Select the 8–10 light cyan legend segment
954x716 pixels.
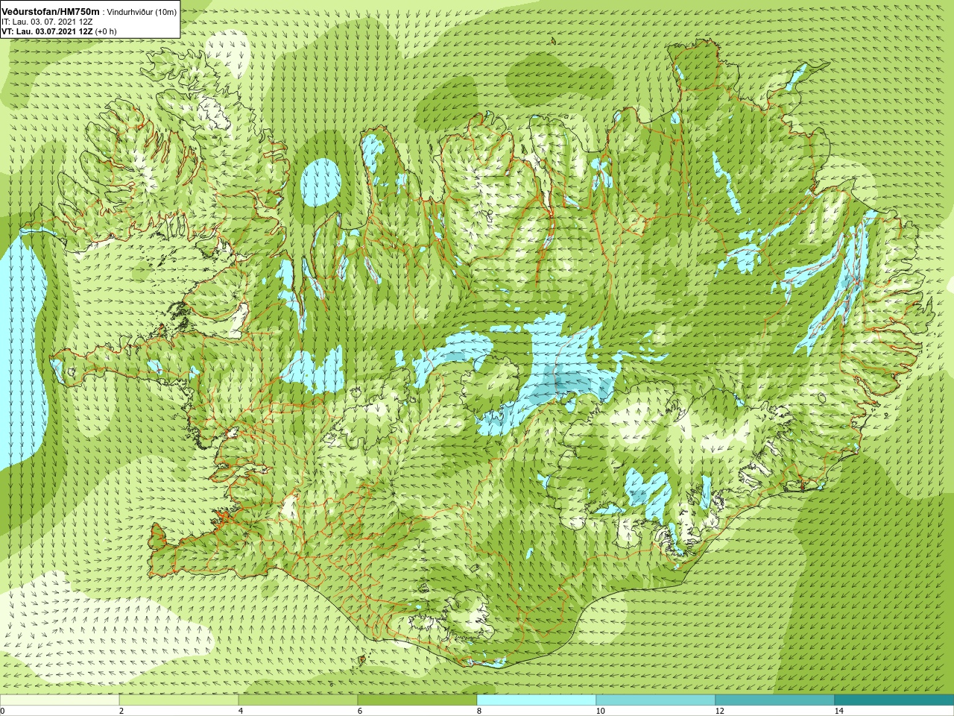pos(537,700)
